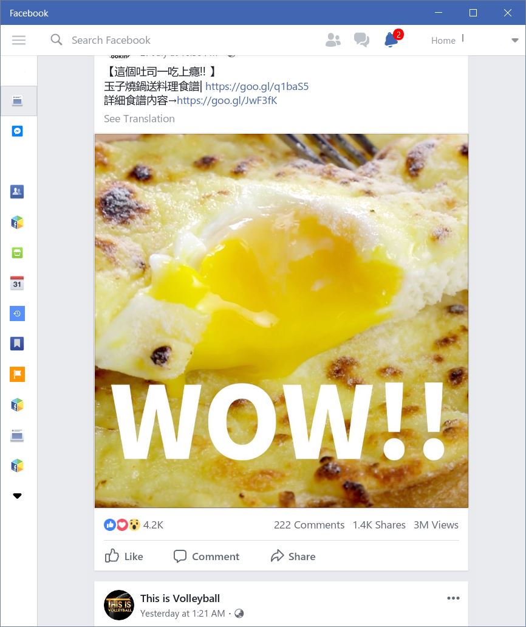Share the egg toast post
Viewport: 526px width, 627px height.
coord(293,556)
